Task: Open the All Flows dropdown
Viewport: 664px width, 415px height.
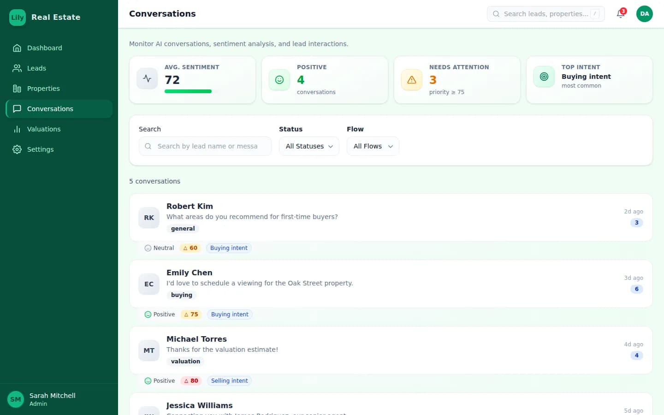Action: click(x=373, y=146)
